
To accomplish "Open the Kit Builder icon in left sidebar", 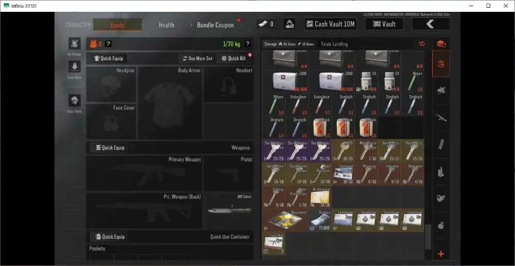I will click(x=75, y=44).
